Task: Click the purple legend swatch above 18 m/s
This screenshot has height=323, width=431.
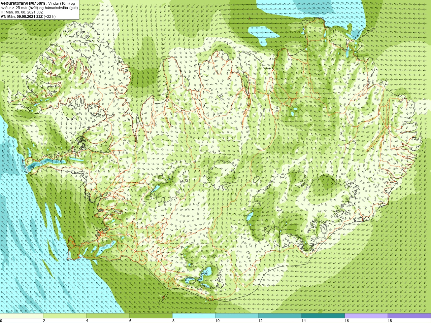Action: pos(409,316)
